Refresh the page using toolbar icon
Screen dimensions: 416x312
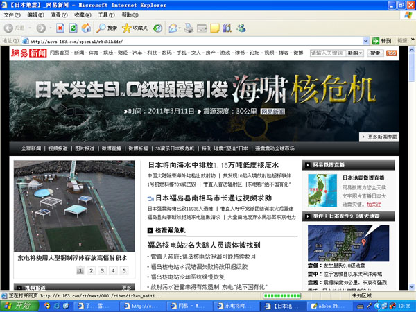tap(73, 28)
